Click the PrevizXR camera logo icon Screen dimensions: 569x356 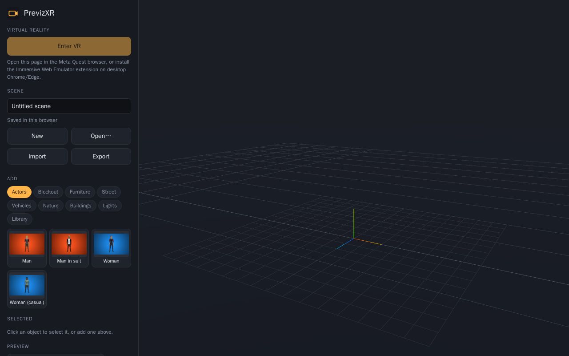[x=13, y=13]
